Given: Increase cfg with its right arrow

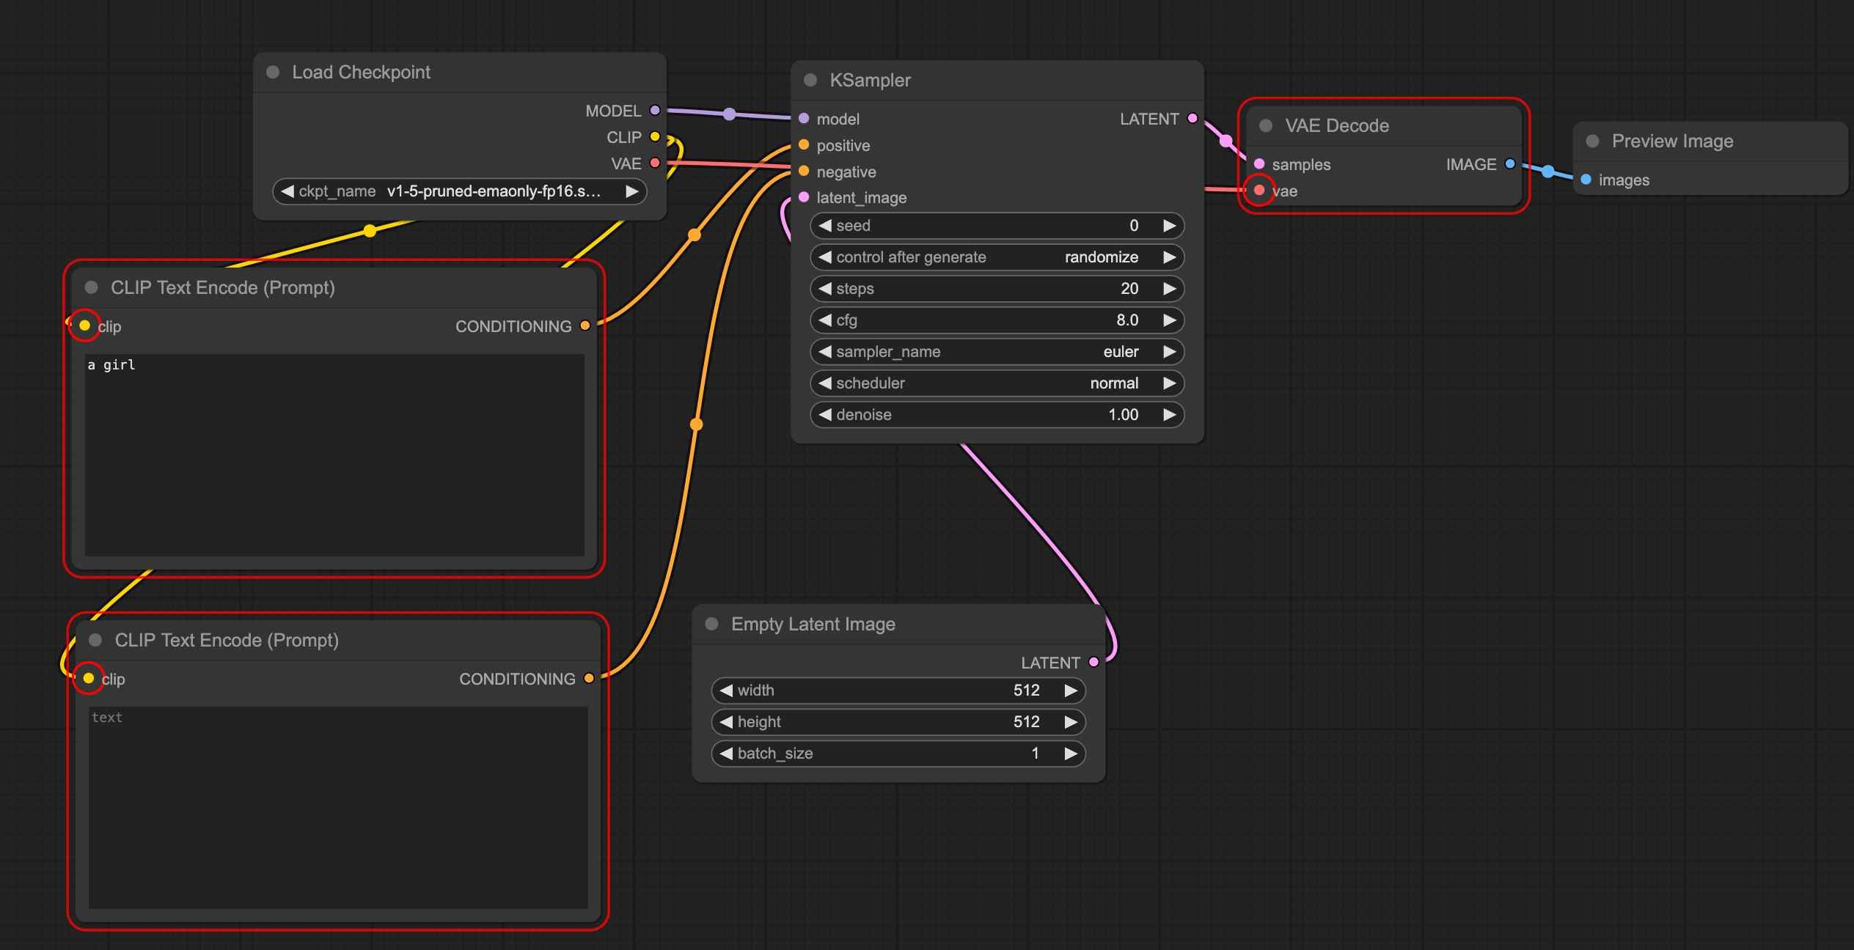Looking at the screenshot, I should (x=1170, y=320).
